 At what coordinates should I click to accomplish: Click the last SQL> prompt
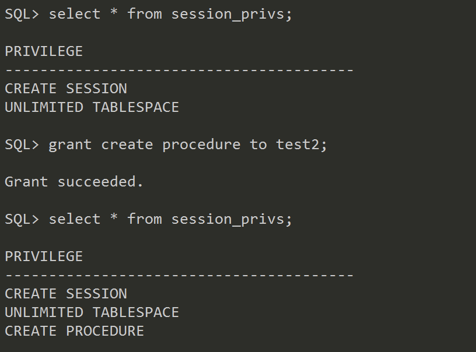22,219
